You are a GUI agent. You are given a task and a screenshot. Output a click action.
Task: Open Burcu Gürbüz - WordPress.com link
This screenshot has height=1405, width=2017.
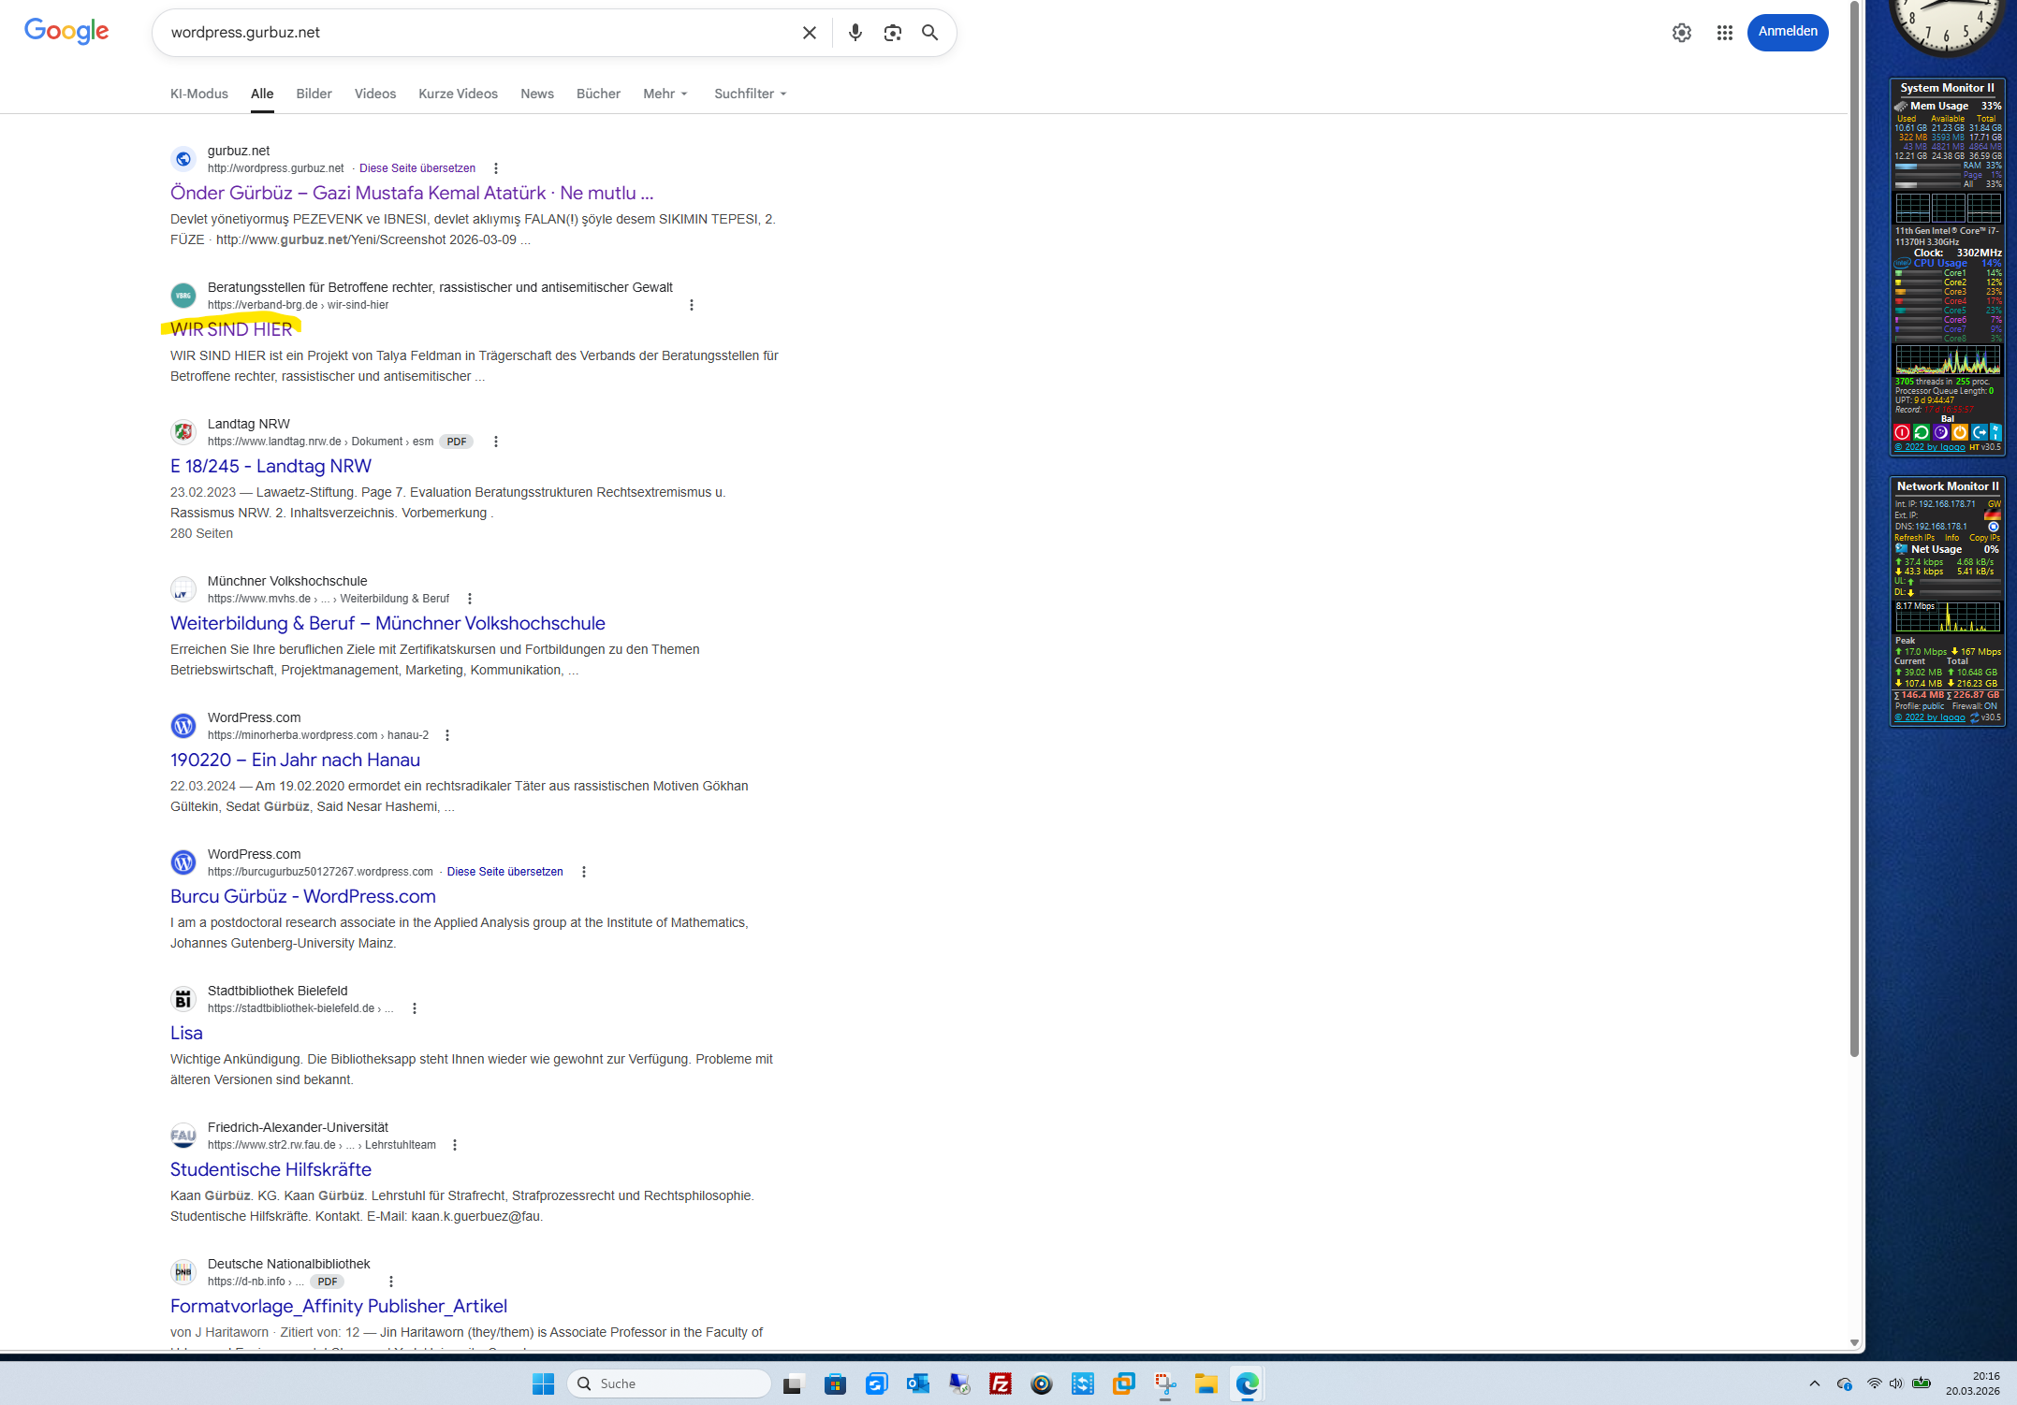[x=303, y=896]
